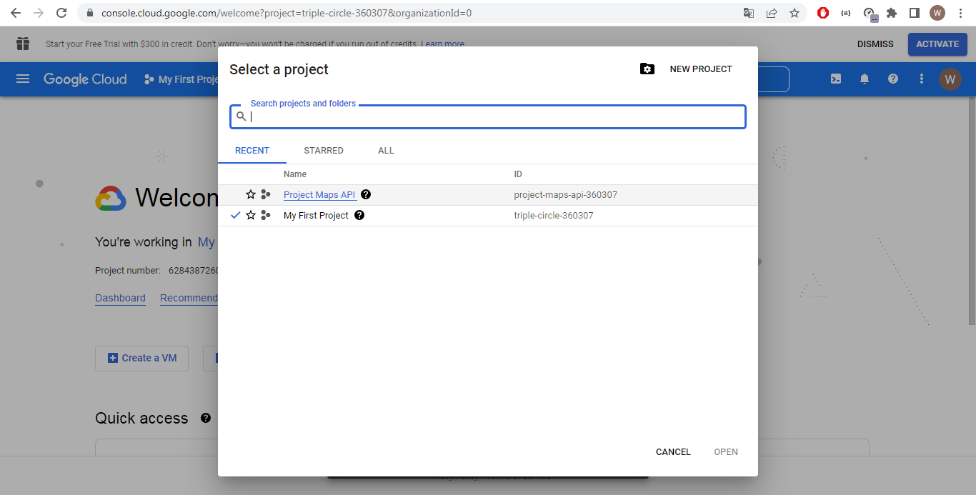The image size is (976, 495).
Task: Click the help icon next to Project Maps API
Action: pos(366,194)
